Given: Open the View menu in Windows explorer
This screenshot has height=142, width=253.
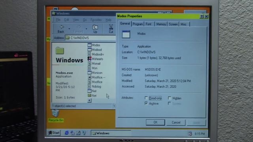Looking at the screenshot, I should (76, 20).
